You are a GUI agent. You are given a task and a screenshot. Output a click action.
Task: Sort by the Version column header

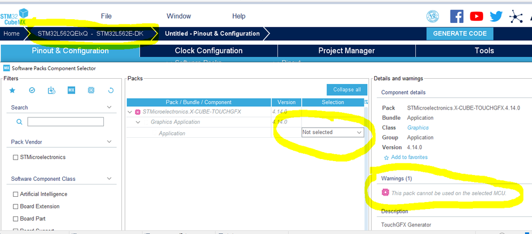coord(287,102)
